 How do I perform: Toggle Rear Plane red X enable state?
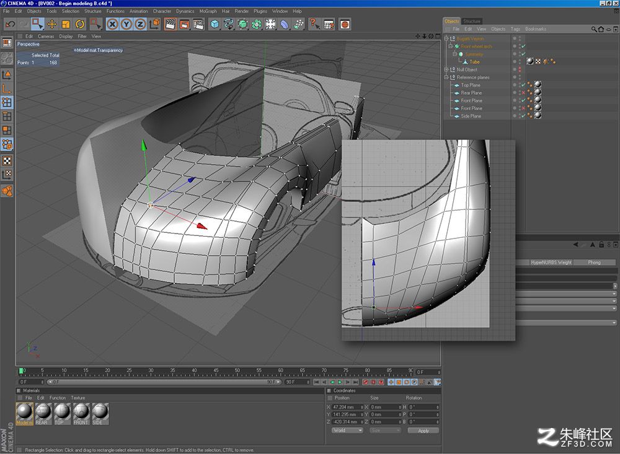click(x=523, y=93)
